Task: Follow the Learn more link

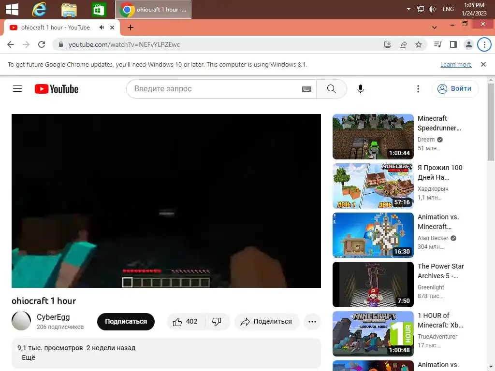Action: tap(456, 64)
